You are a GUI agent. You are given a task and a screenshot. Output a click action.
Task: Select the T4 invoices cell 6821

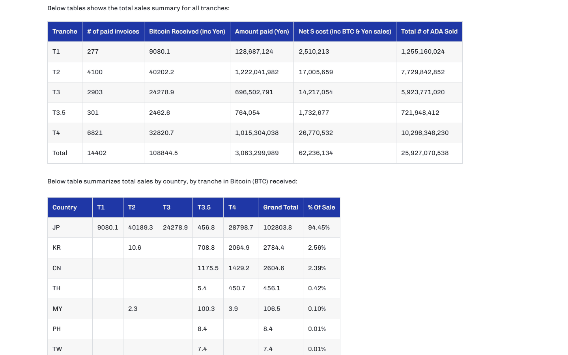[x=95, y=133]
